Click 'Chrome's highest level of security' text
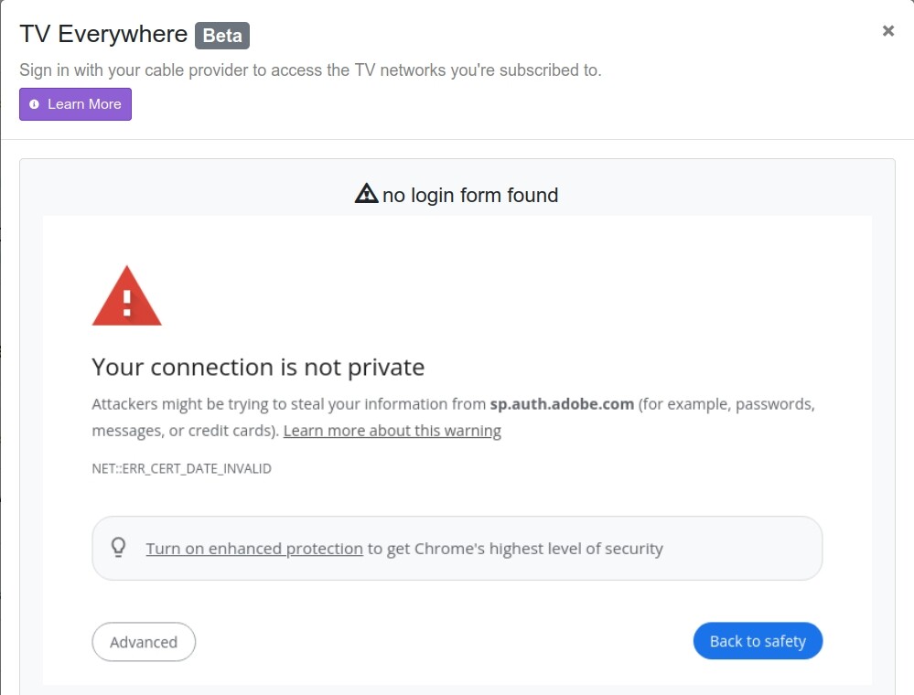 [539, 549]
